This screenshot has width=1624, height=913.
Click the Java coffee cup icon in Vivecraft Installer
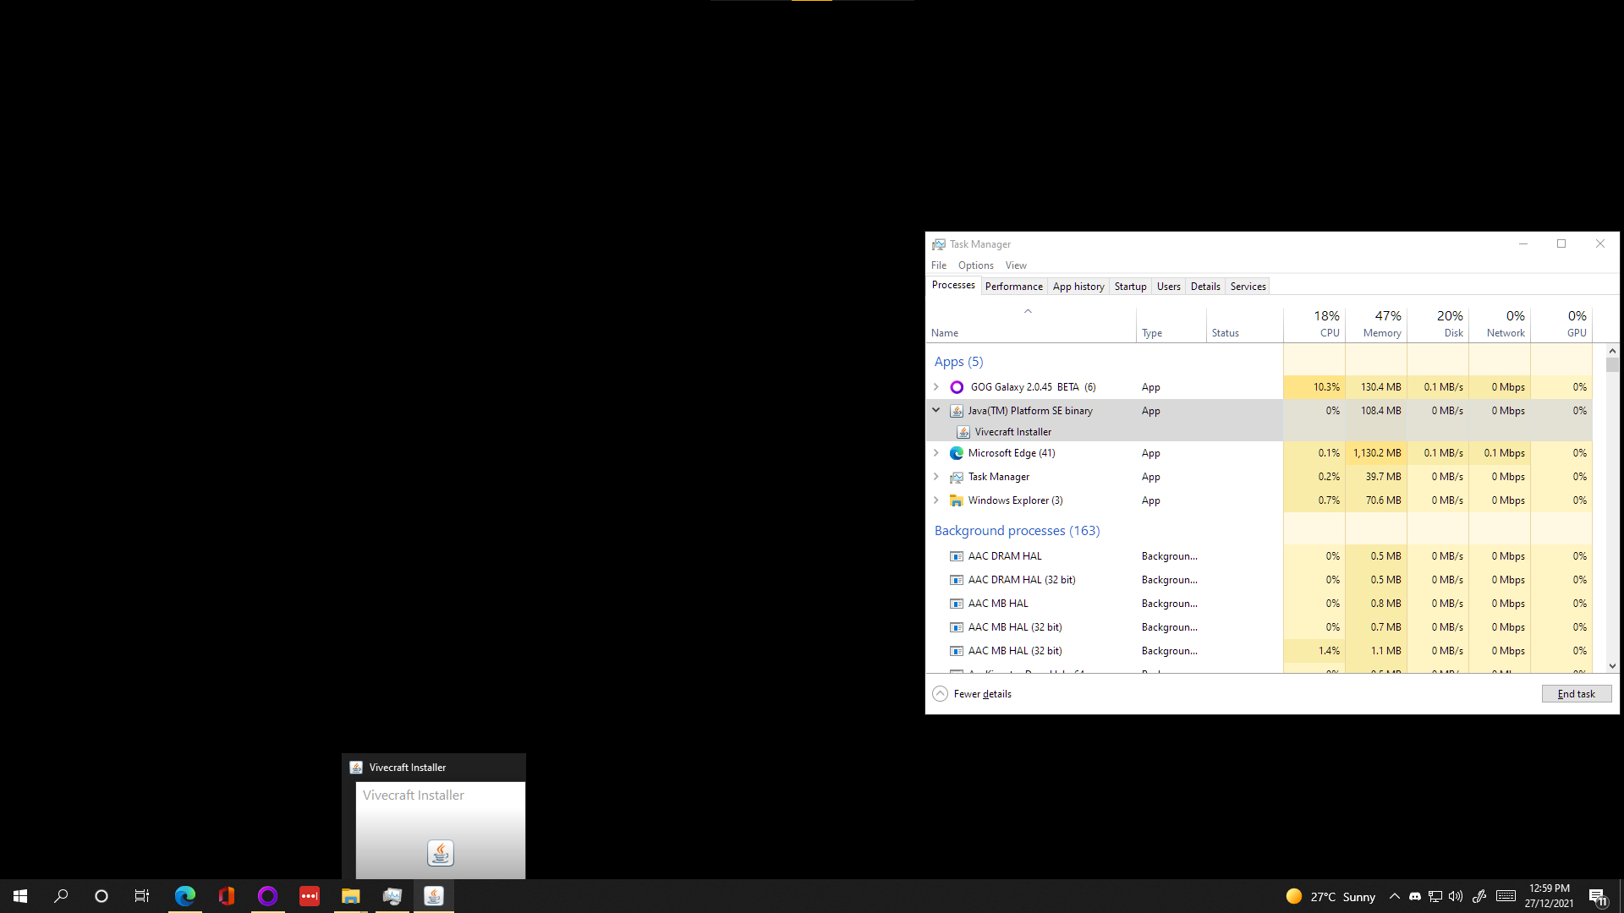point(440,852)
